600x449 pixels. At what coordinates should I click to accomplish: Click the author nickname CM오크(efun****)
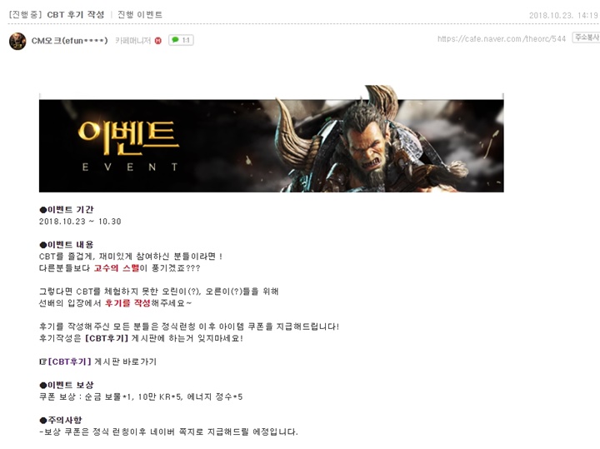pos(70,41)
